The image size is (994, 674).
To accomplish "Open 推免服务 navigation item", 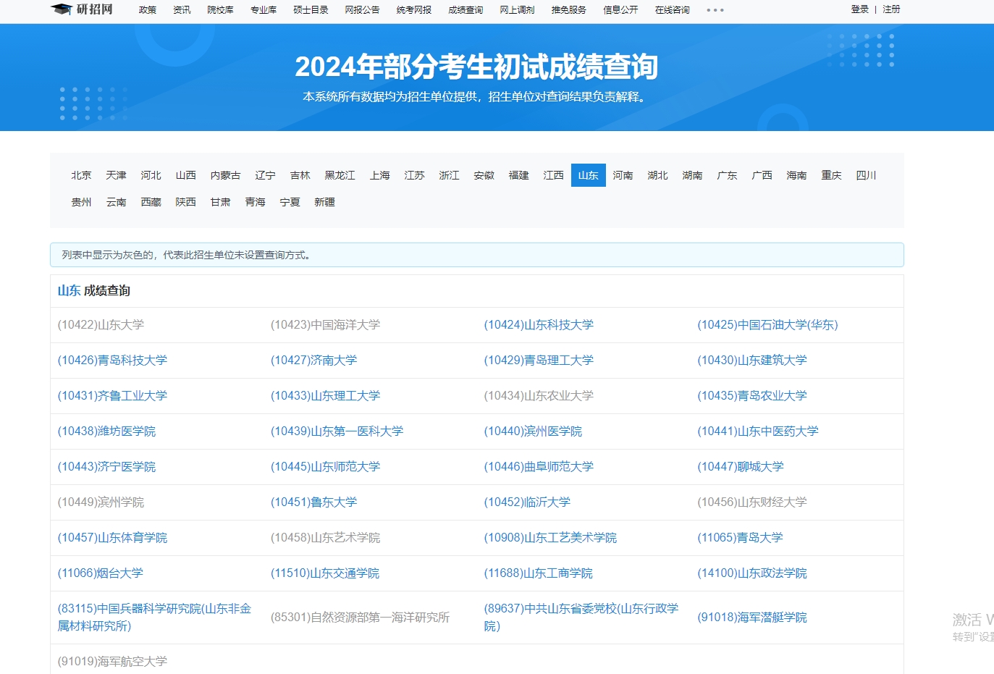I will coord(569,10).
